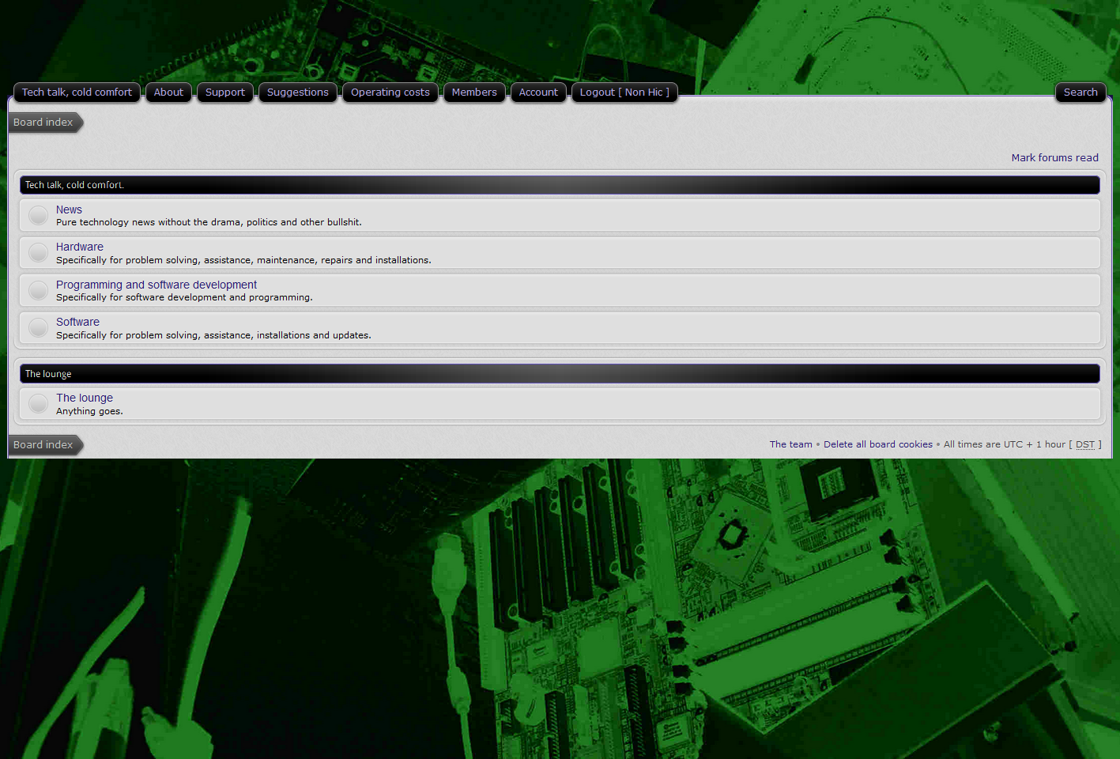The width and height of the screenshot is (1120, 759).
Task: Click Delete all board cookies
Action: (877, 444)
